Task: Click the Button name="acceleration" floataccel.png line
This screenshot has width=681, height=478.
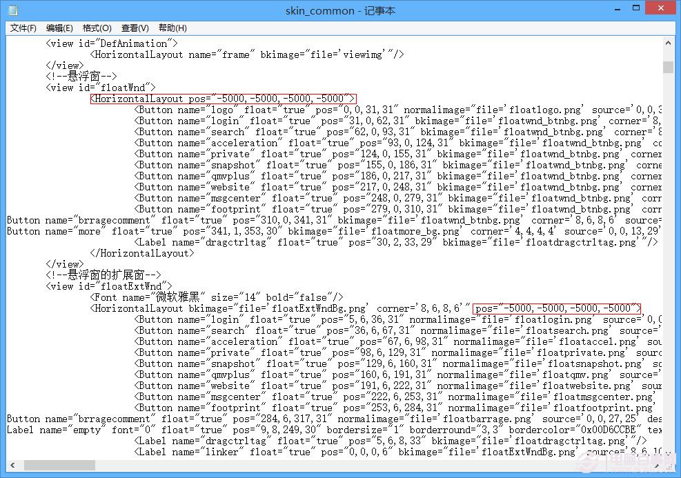Action: coord(398,341)
